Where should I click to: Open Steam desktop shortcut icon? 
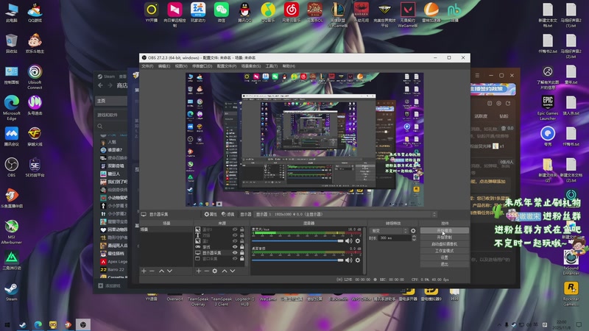[x=11, y=292]
